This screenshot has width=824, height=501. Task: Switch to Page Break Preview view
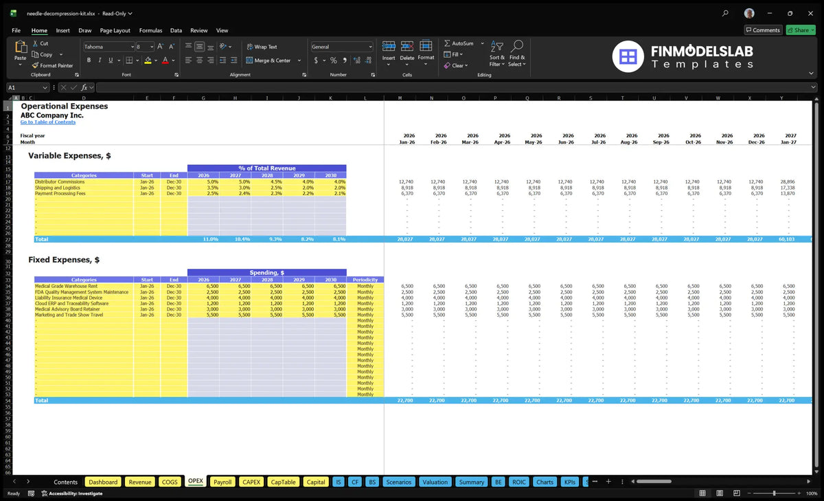coord(735,493)
